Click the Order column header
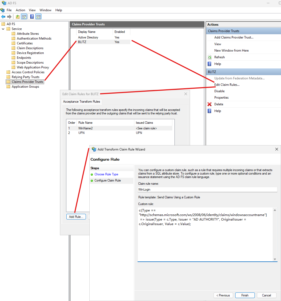The image size is (281, 301). tap(71, 123)
